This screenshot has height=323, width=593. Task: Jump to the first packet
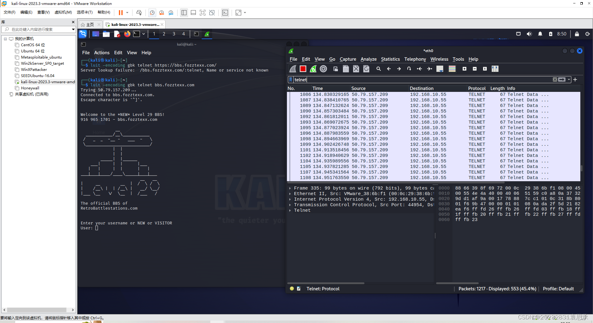(419, 69)
